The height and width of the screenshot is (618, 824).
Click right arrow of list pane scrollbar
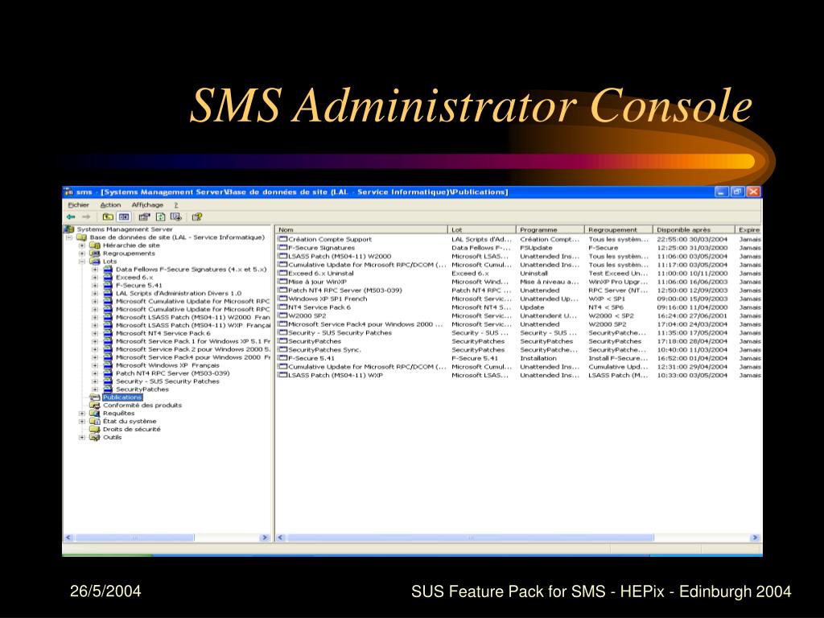[x=755, y=538]
